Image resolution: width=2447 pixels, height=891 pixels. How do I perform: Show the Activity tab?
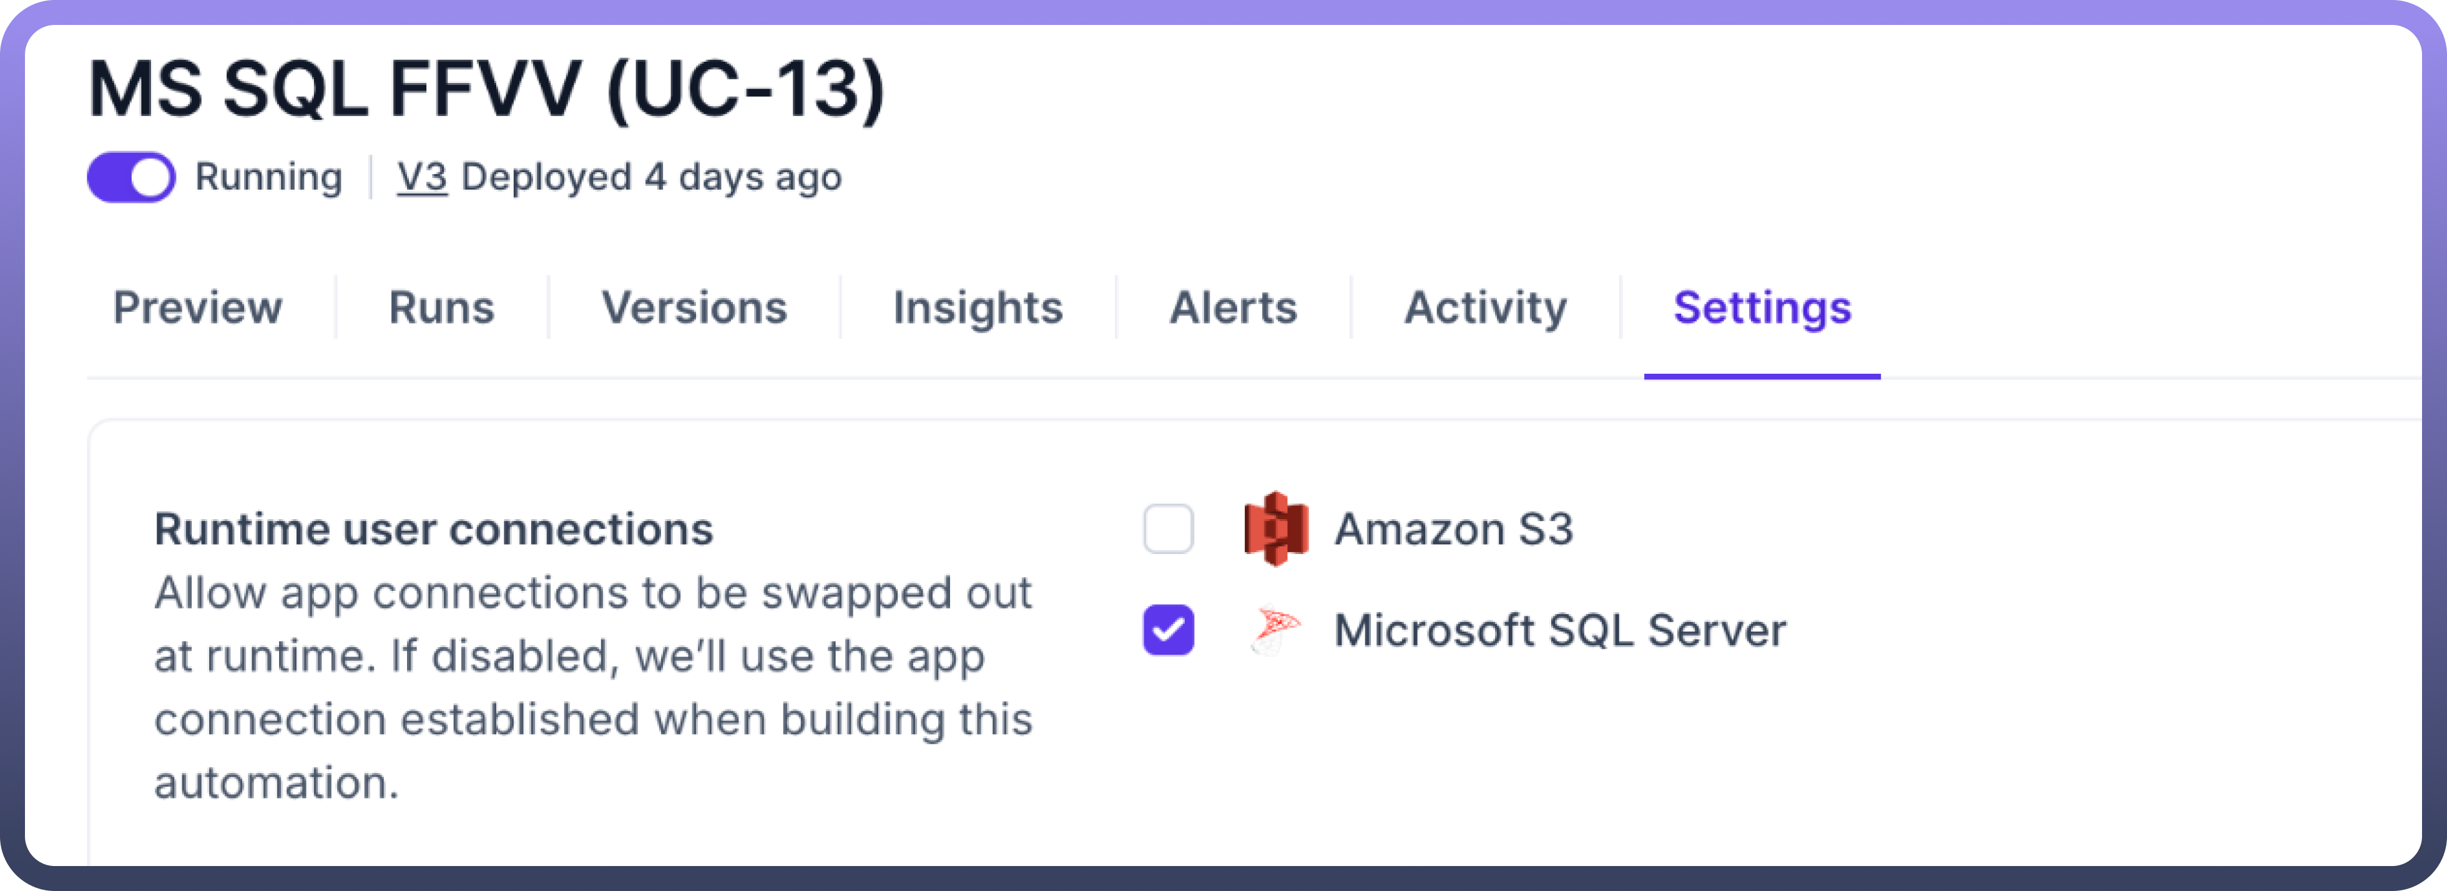click(x=1486, y=308)
